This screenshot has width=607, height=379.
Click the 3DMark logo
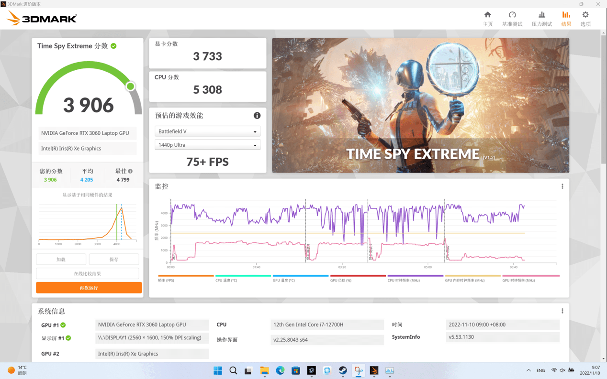pos(42,19)
